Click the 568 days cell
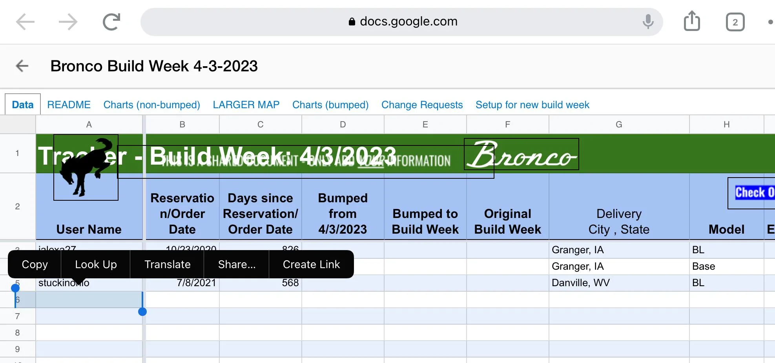The image size is (775, 363). coord(261,283)
